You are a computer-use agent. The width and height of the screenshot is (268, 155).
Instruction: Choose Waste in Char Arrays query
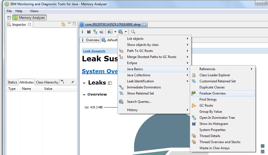point(223,148)
